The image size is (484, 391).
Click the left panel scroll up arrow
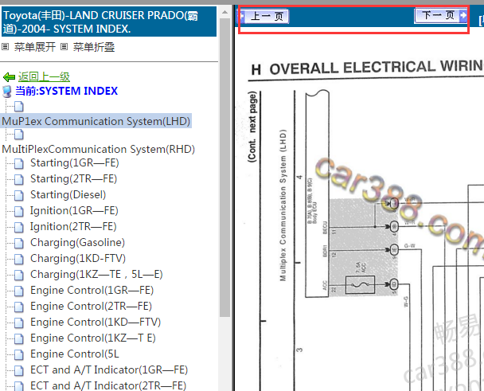tap(224, 13)
